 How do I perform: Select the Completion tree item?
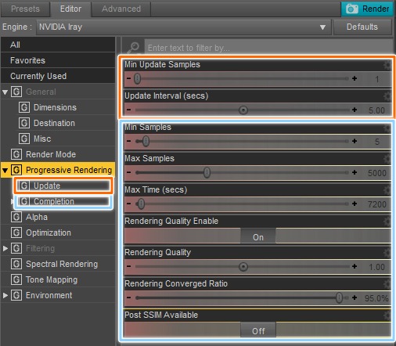click(x=63, y=201)
